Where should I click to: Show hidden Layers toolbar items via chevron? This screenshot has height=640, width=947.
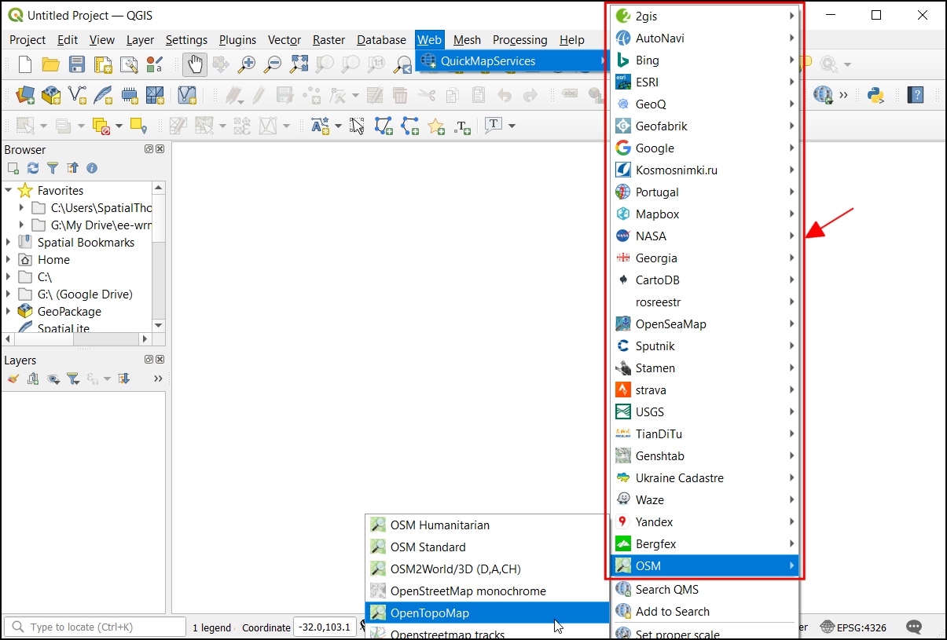click(158, 379)
